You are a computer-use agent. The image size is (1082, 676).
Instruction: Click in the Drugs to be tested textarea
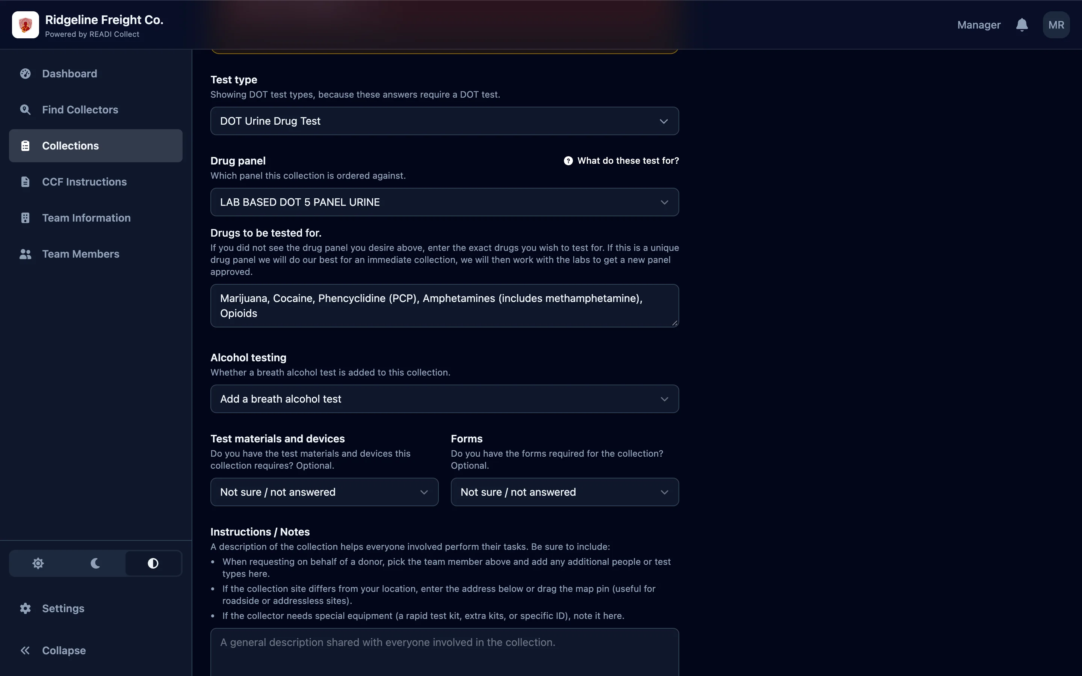(444, 306)
